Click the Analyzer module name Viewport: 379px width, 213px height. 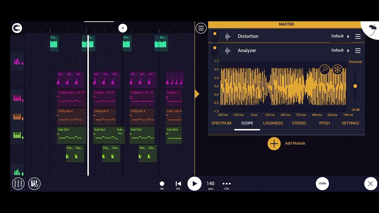coord(247,51)
